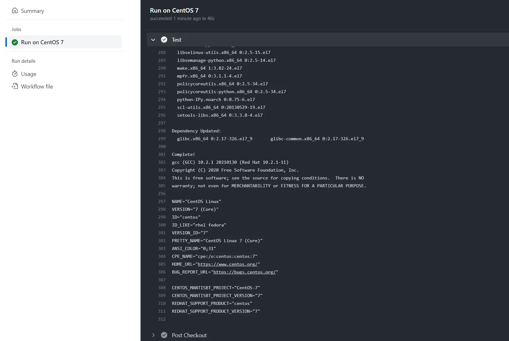Click the 'succeeded 1 minute ago in 46s' status
509x341 pixels.
tap(182, 19)
